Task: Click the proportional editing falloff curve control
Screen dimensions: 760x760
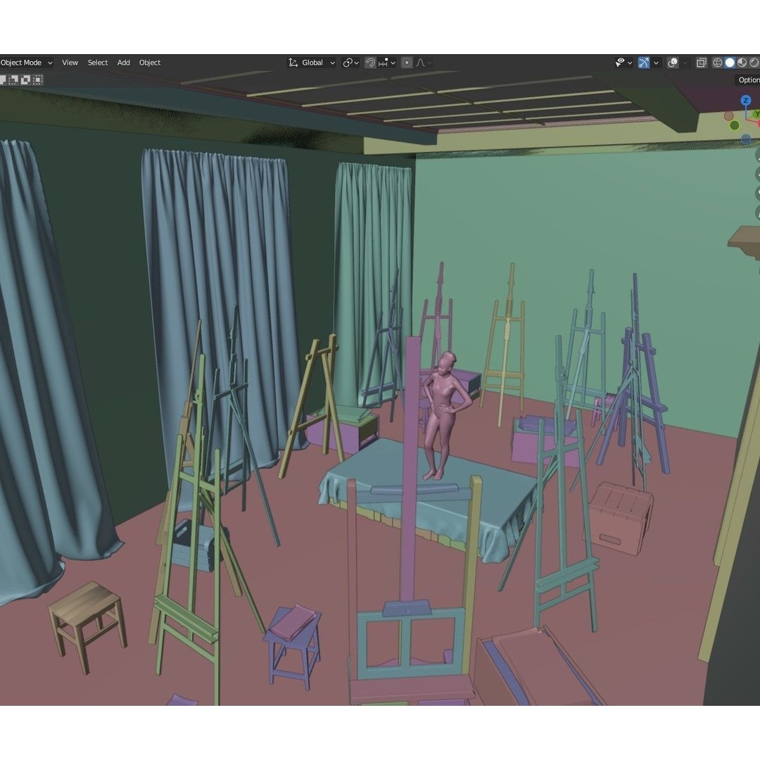Action: 421,62
